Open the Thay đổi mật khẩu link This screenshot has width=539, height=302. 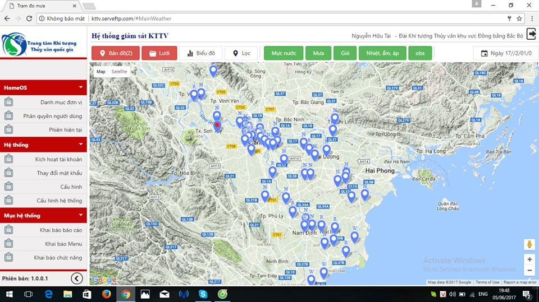(x=59, y=173)
